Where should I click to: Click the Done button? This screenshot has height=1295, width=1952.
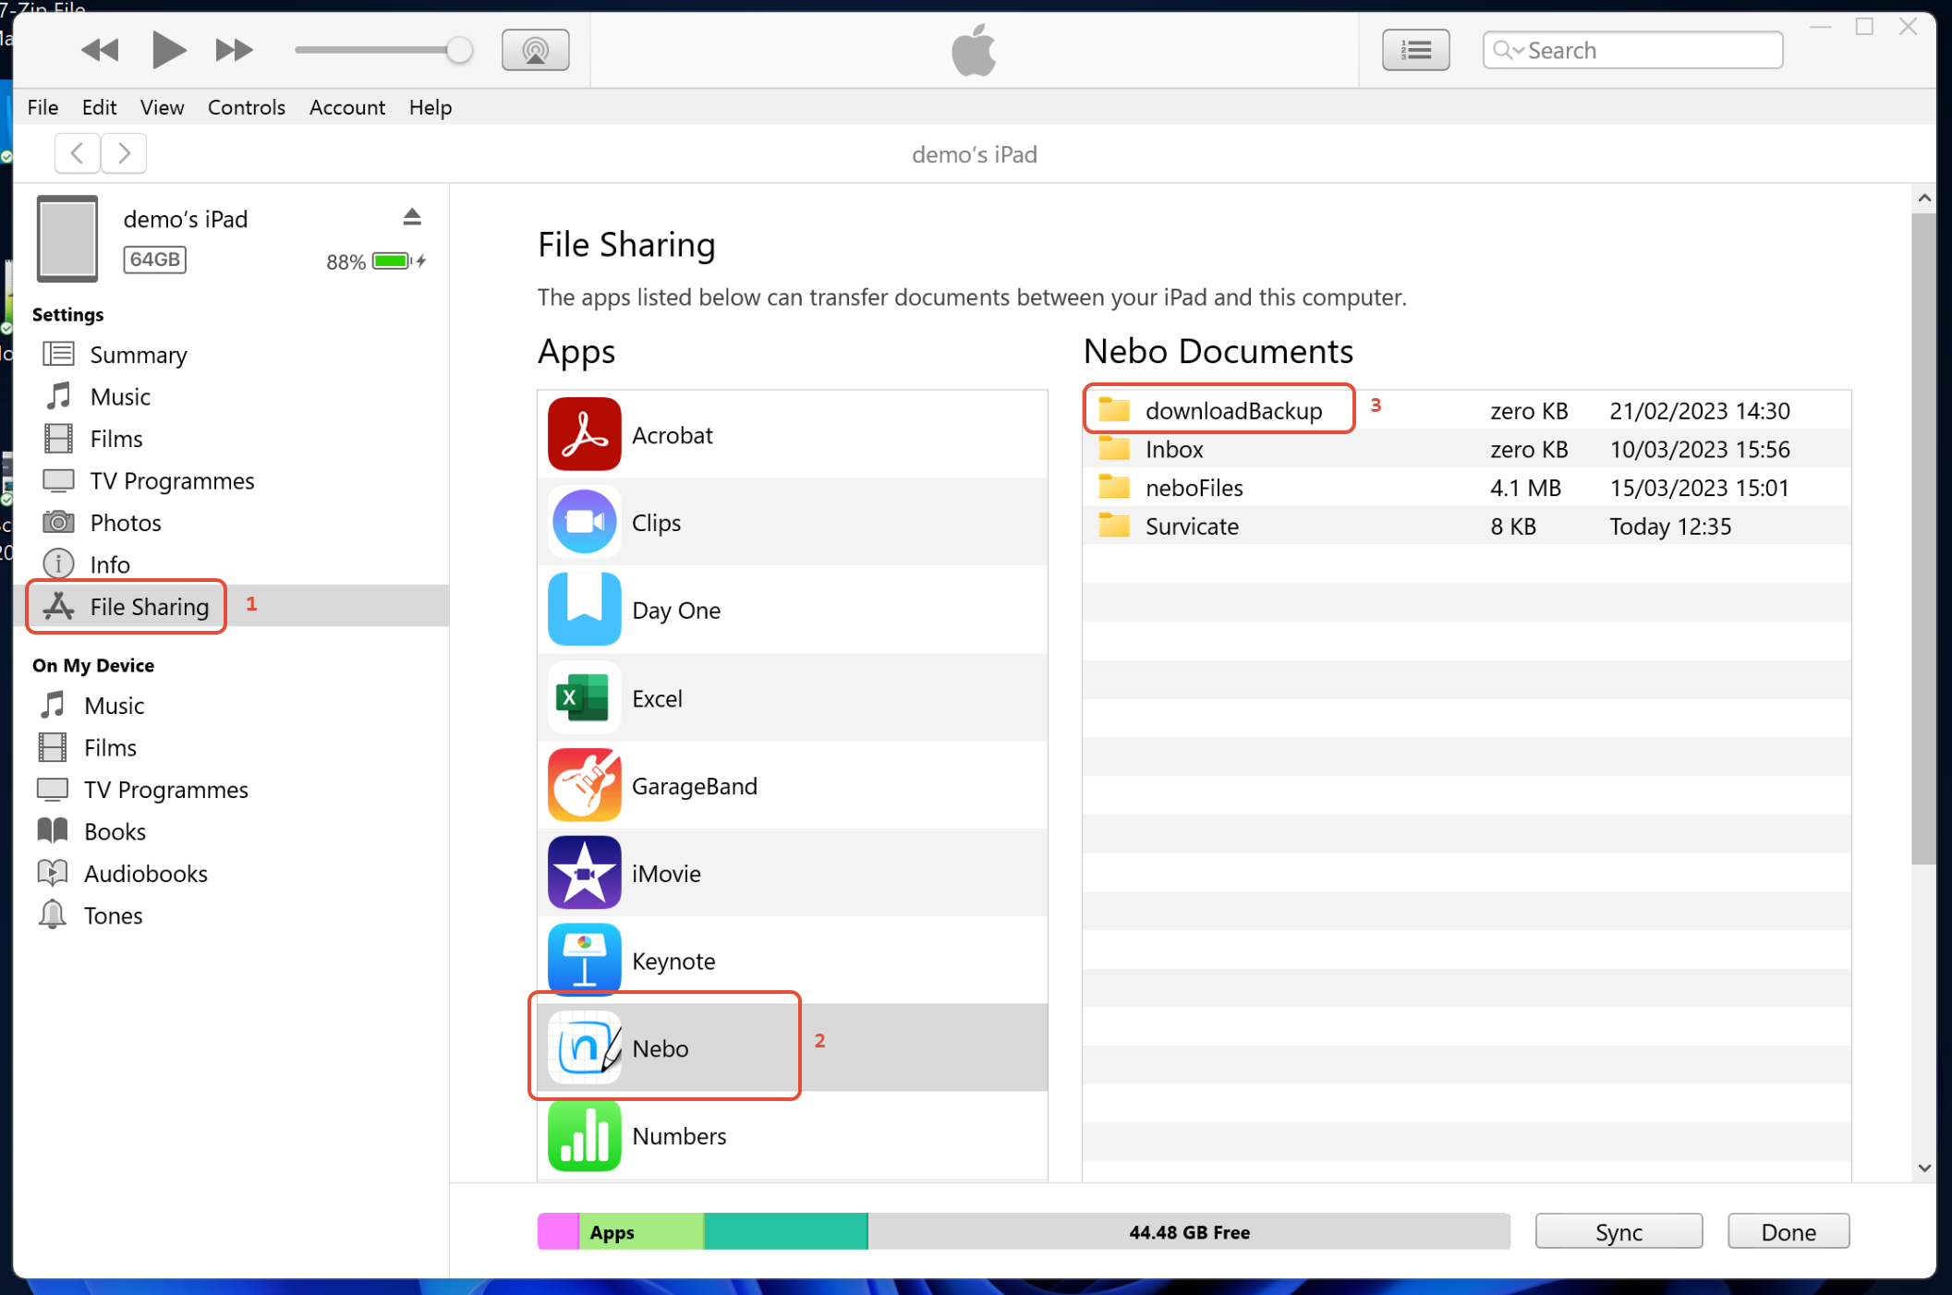1788,1232
